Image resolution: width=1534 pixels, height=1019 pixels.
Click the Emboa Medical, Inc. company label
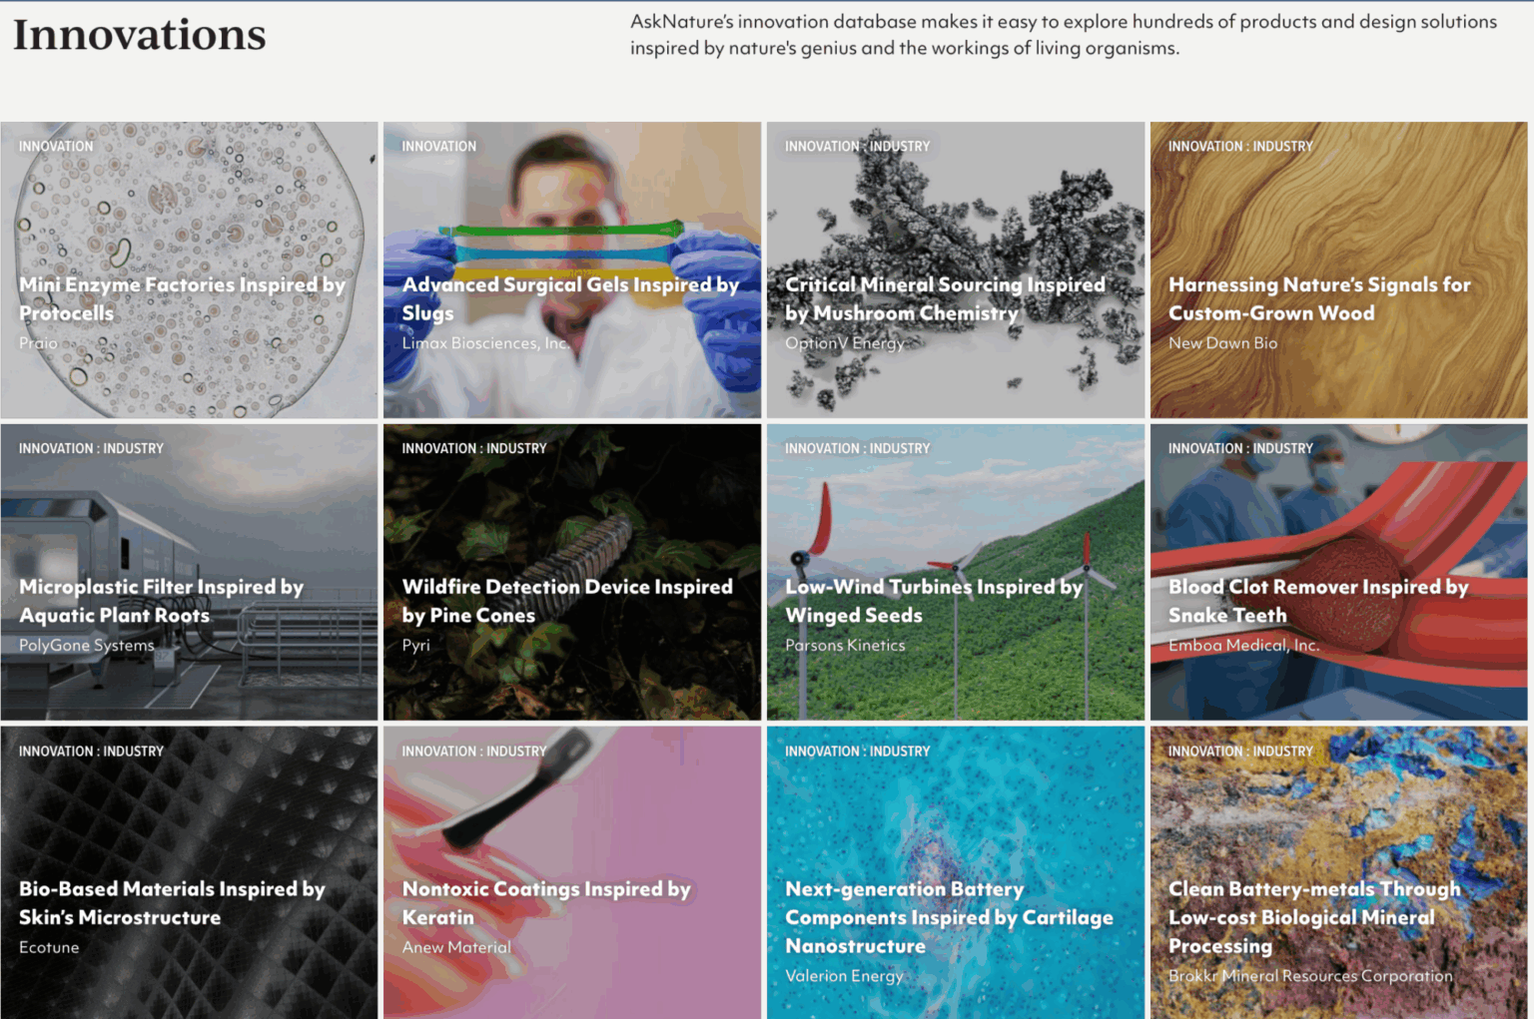1243,646
